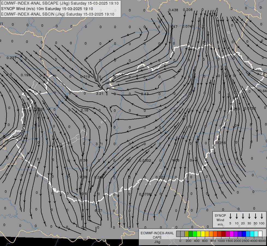Pick the dark red swatch after 1000

click(223, 234)
